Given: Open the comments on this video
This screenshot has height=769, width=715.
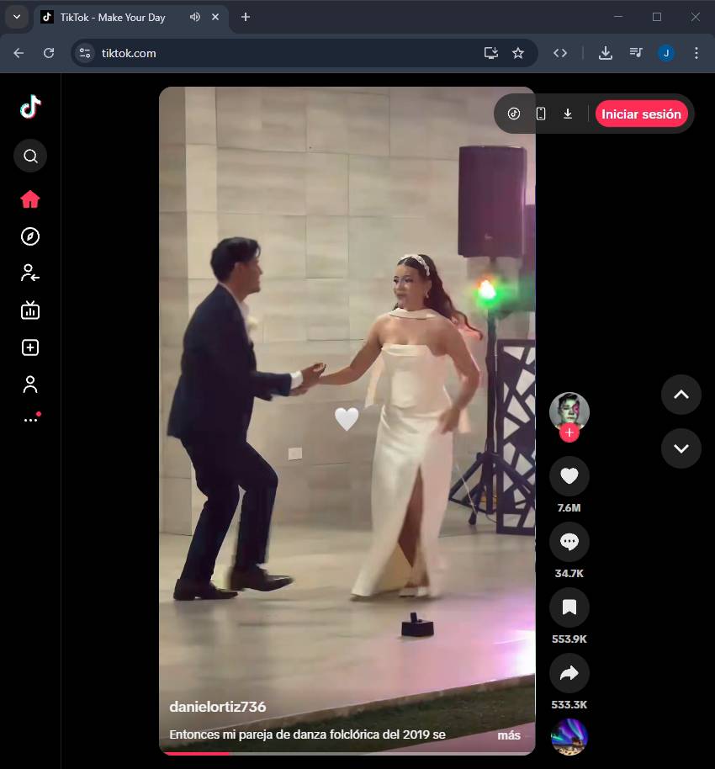Looking at the screenshot, I should [569, 542].
